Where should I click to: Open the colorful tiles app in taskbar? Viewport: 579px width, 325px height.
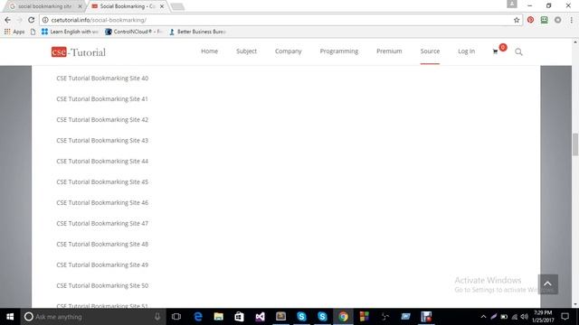pos(364,317)
